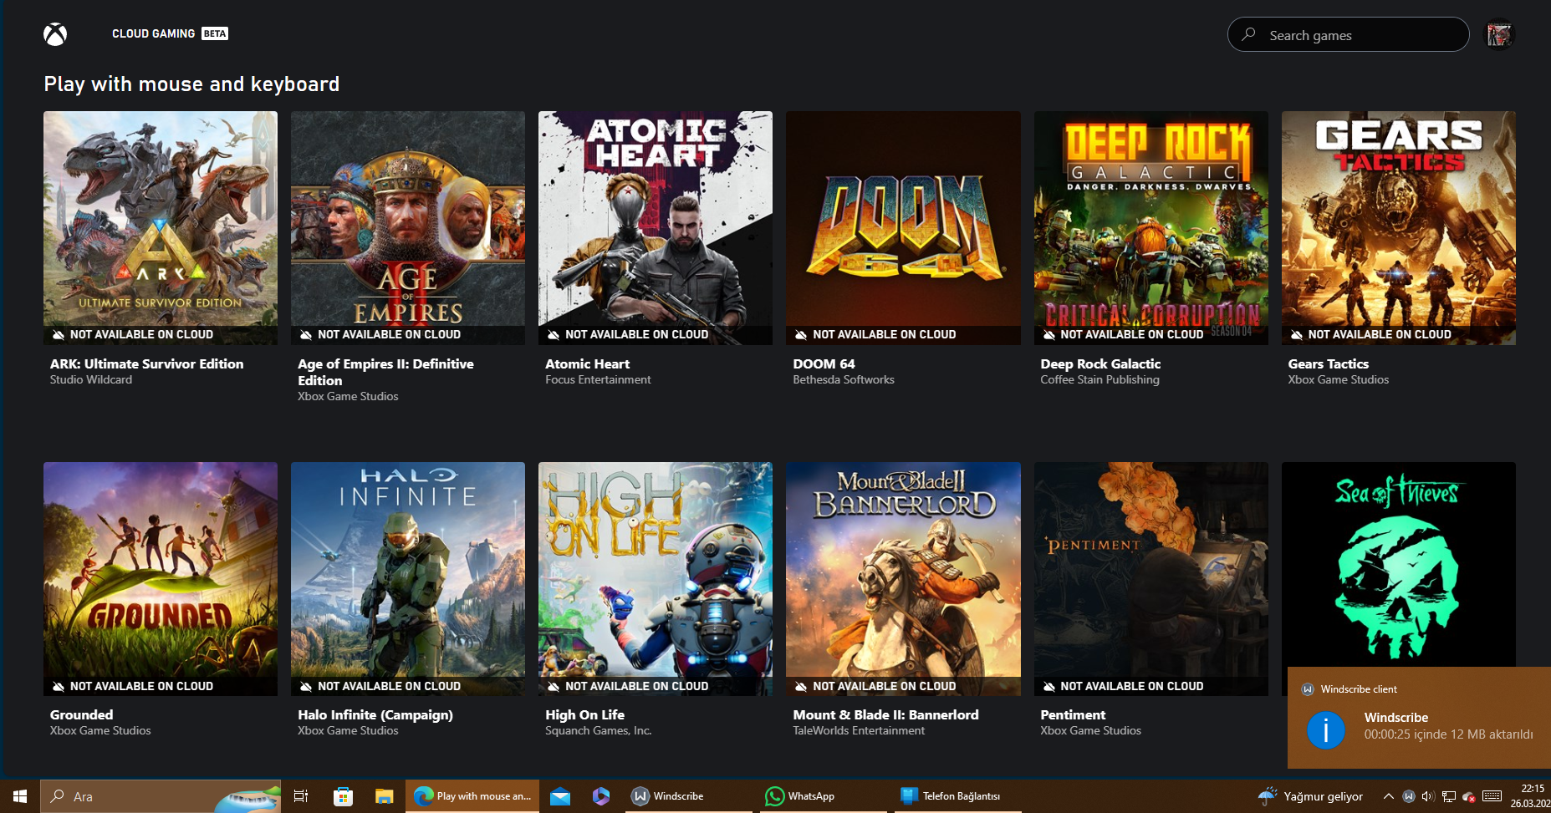
Task: Open Microsoft Store from the taskbar
Action: pyautogui.click(x=343, y=796)
